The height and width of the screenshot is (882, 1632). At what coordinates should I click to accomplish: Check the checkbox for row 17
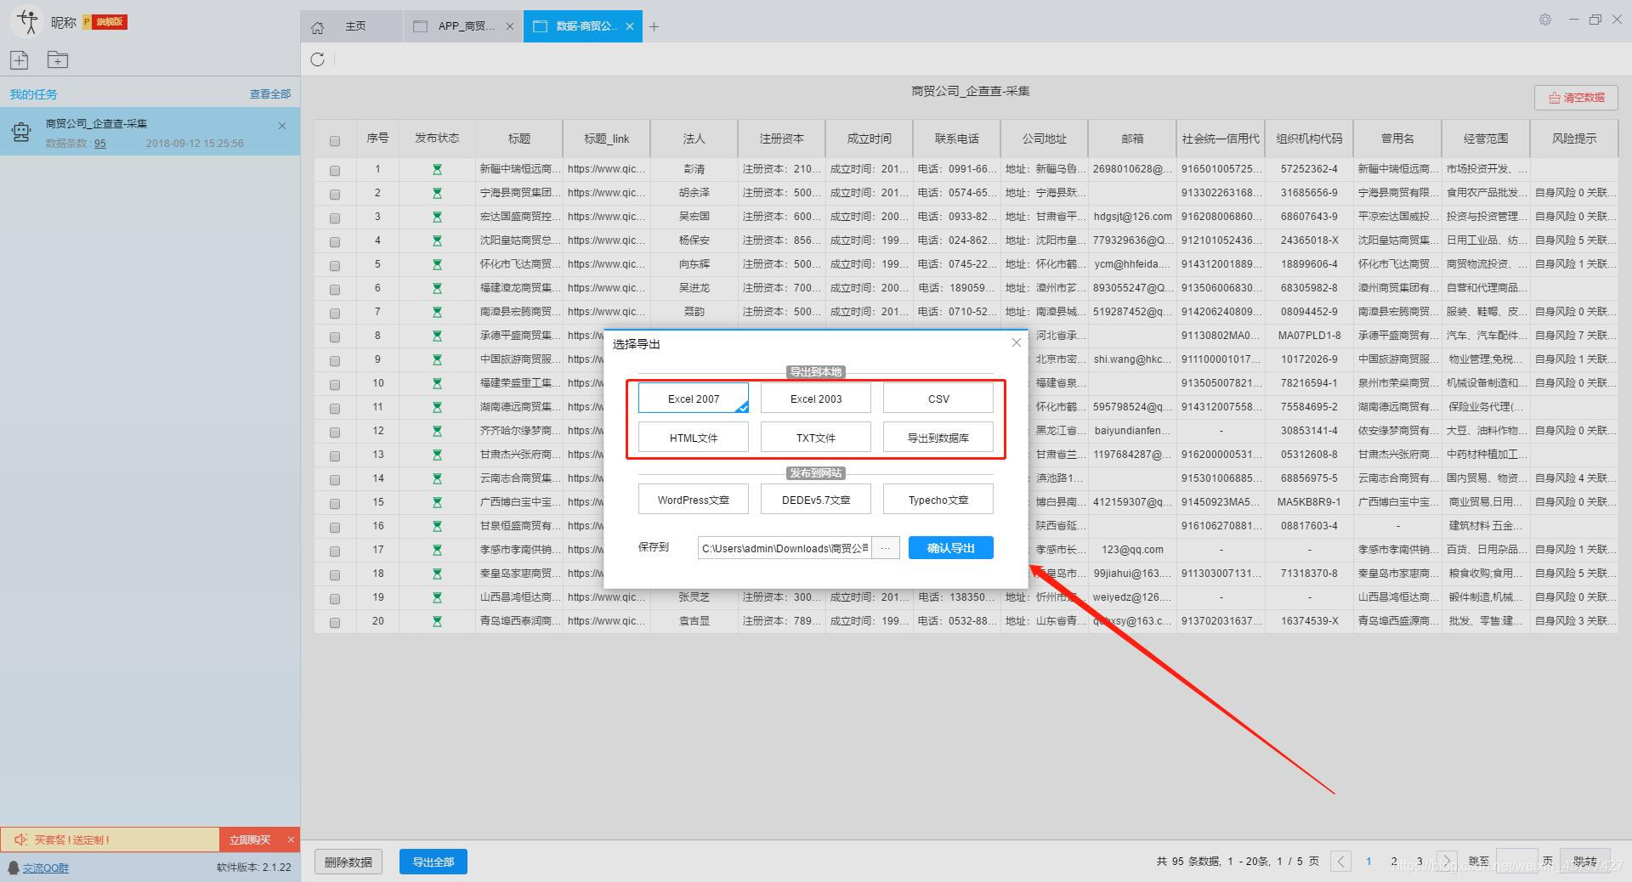(335, 551)
